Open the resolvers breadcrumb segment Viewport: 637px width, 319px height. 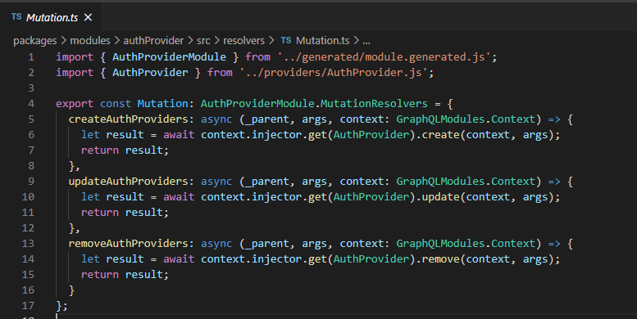tap(243, 41)
